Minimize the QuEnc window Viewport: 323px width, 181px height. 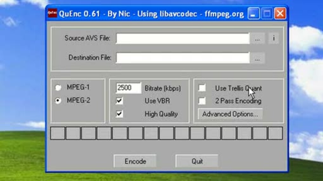coord(254,14)
